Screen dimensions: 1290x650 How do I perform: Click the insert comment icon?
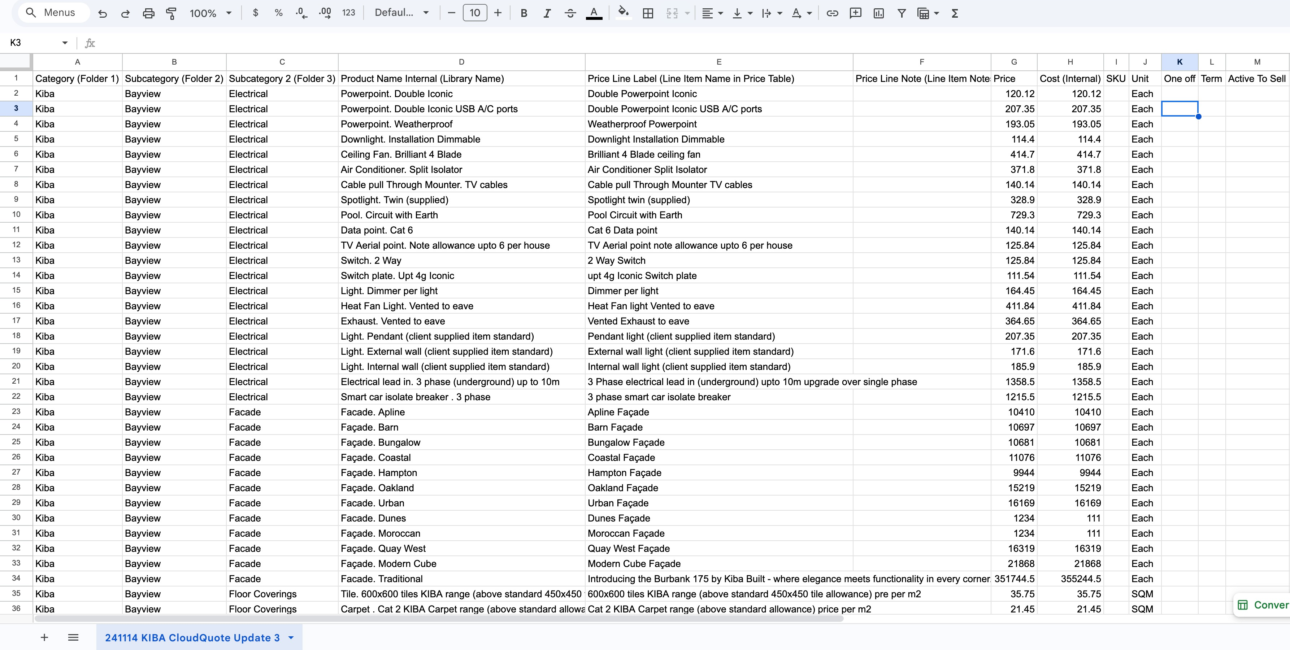tap(855, 13)
